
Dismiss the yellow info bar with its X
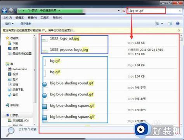[x=179, y=30]
